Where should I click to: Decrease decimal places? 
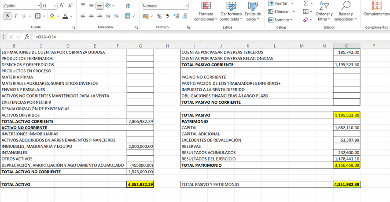point(185,16)
